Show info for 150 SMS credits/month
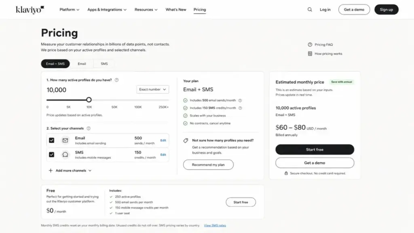 click(x=240, y=108)
